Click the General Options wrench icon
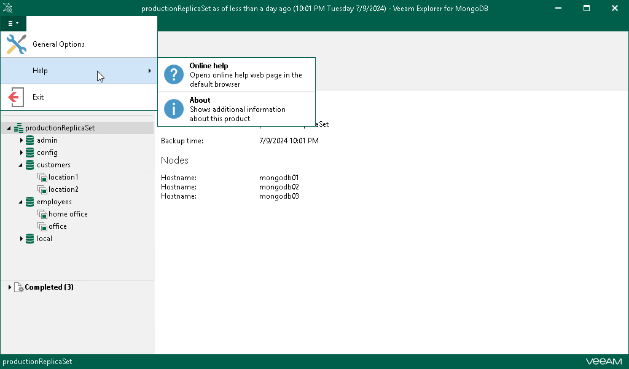The width and height of the screenshot is (629, 369). [17, 44]
